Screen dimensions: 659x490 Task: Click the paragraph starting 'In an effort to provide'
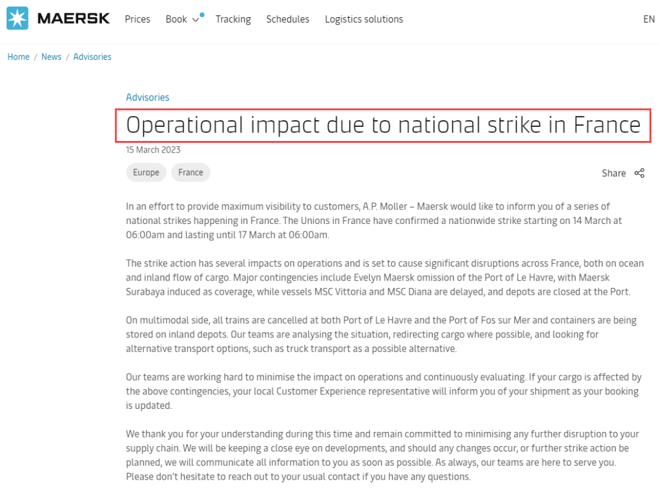pos(373,221)
